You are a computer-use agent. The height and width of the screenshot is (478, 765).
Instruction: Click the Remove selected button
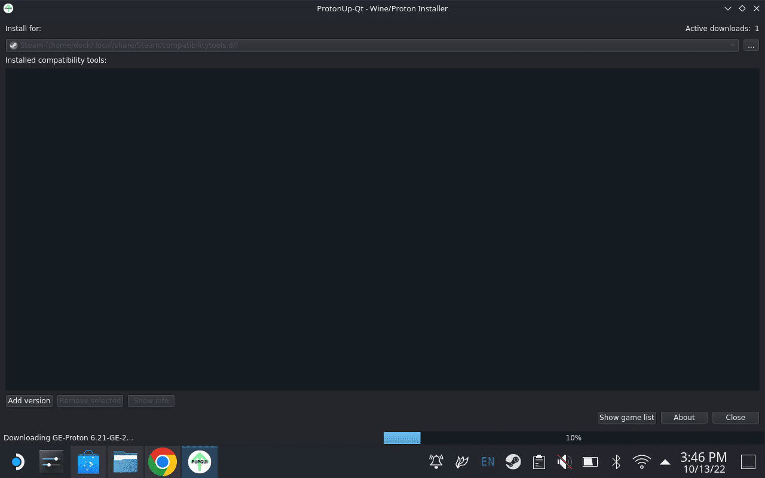pyautogui.click(x=90, y=401)
